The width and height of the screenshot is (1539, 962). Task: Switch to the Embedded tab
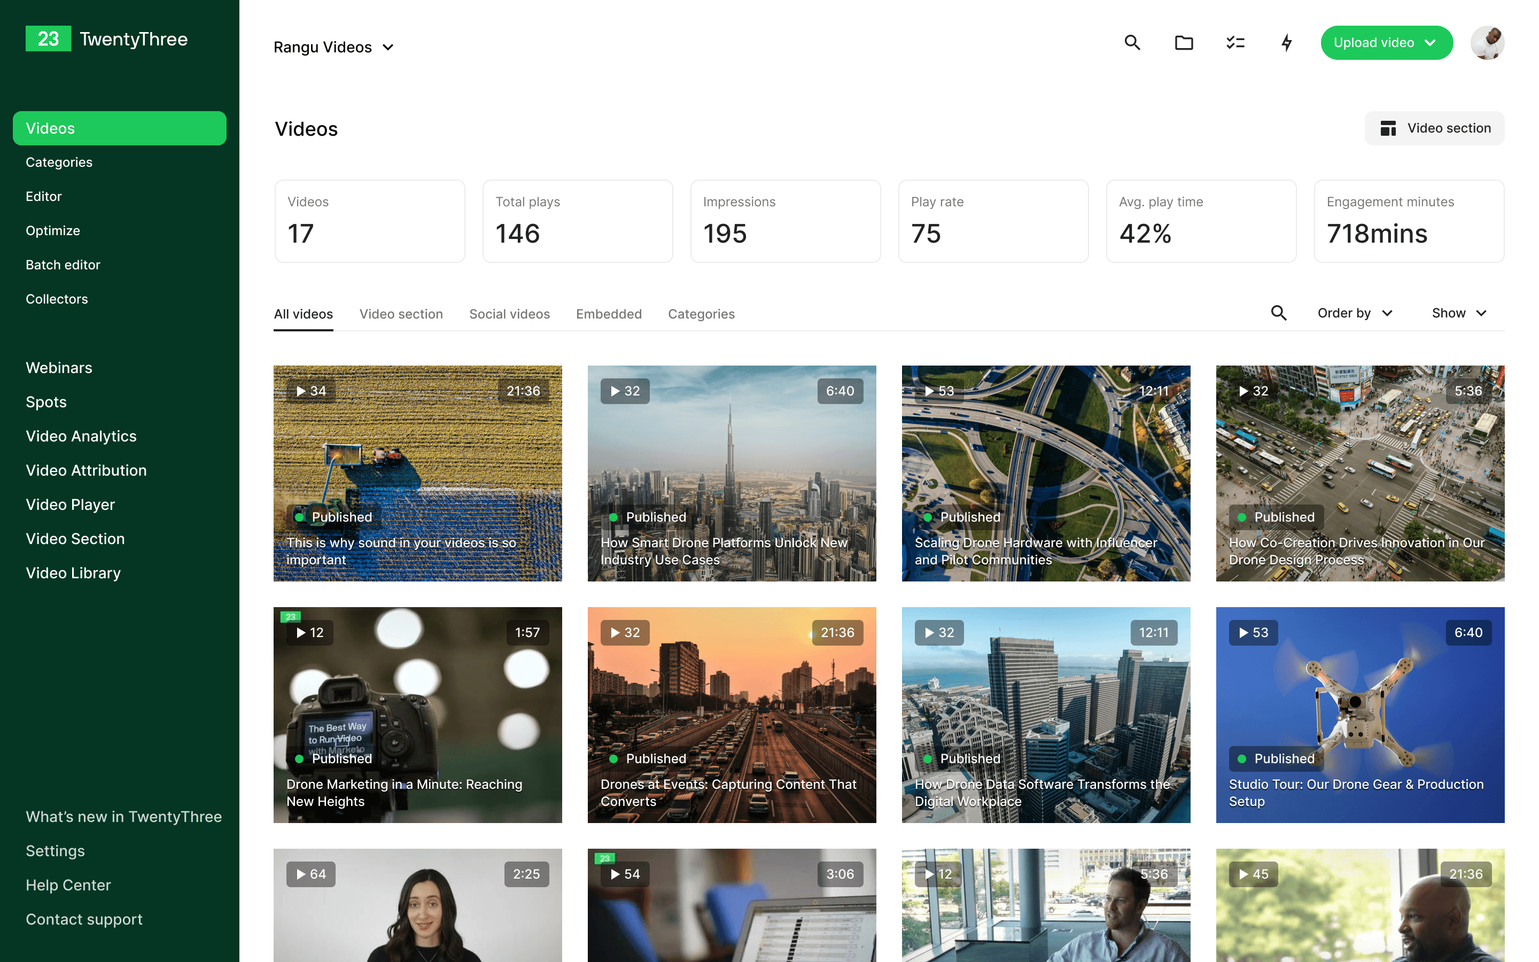coord(609,314)
